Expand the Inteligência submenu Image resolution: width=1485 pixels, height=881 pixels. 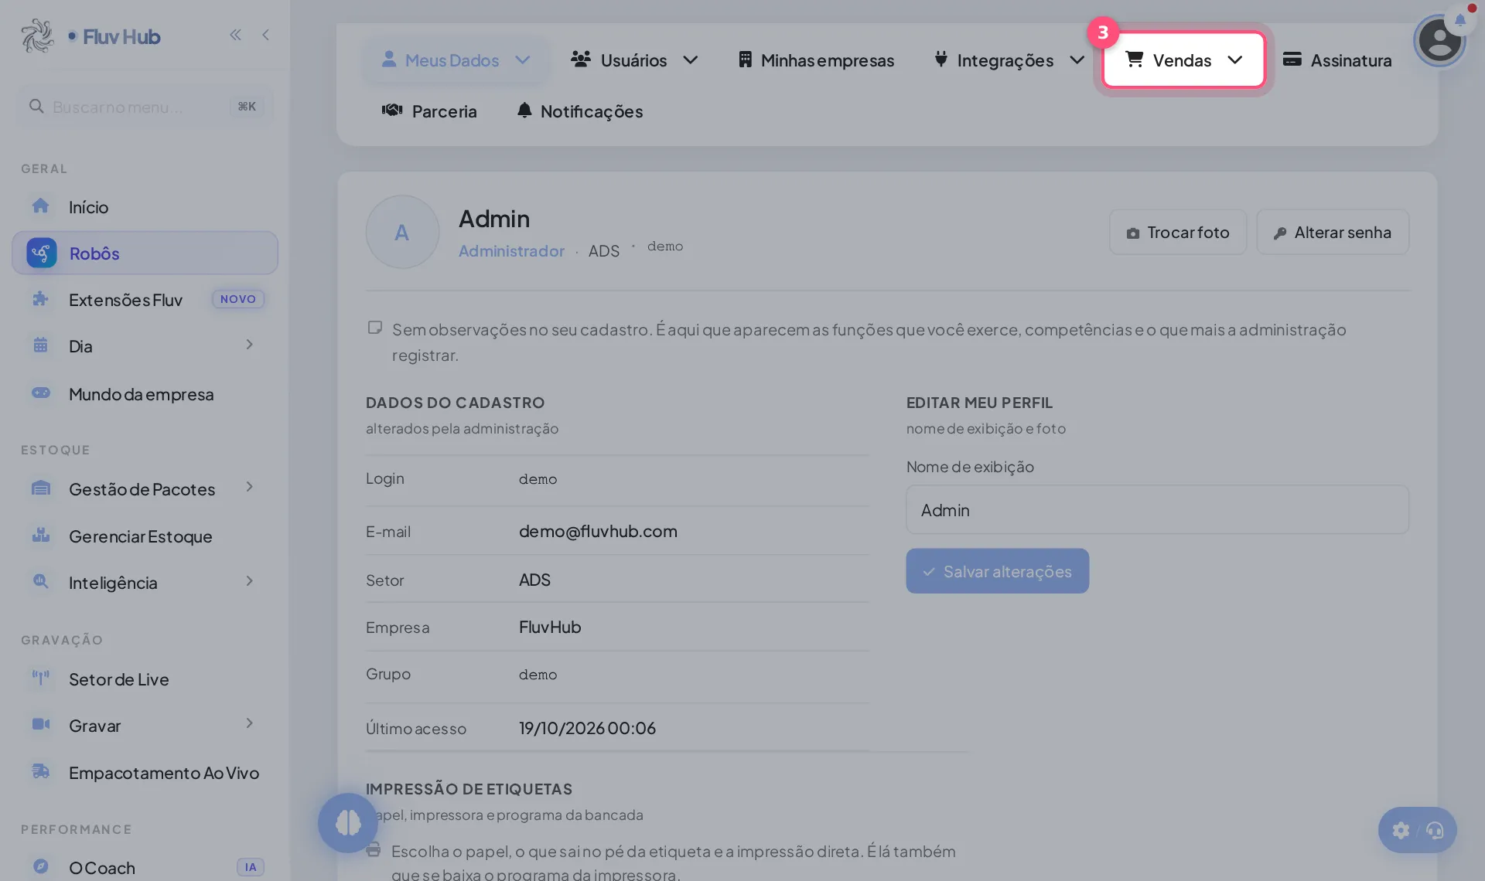coord(249,581)
